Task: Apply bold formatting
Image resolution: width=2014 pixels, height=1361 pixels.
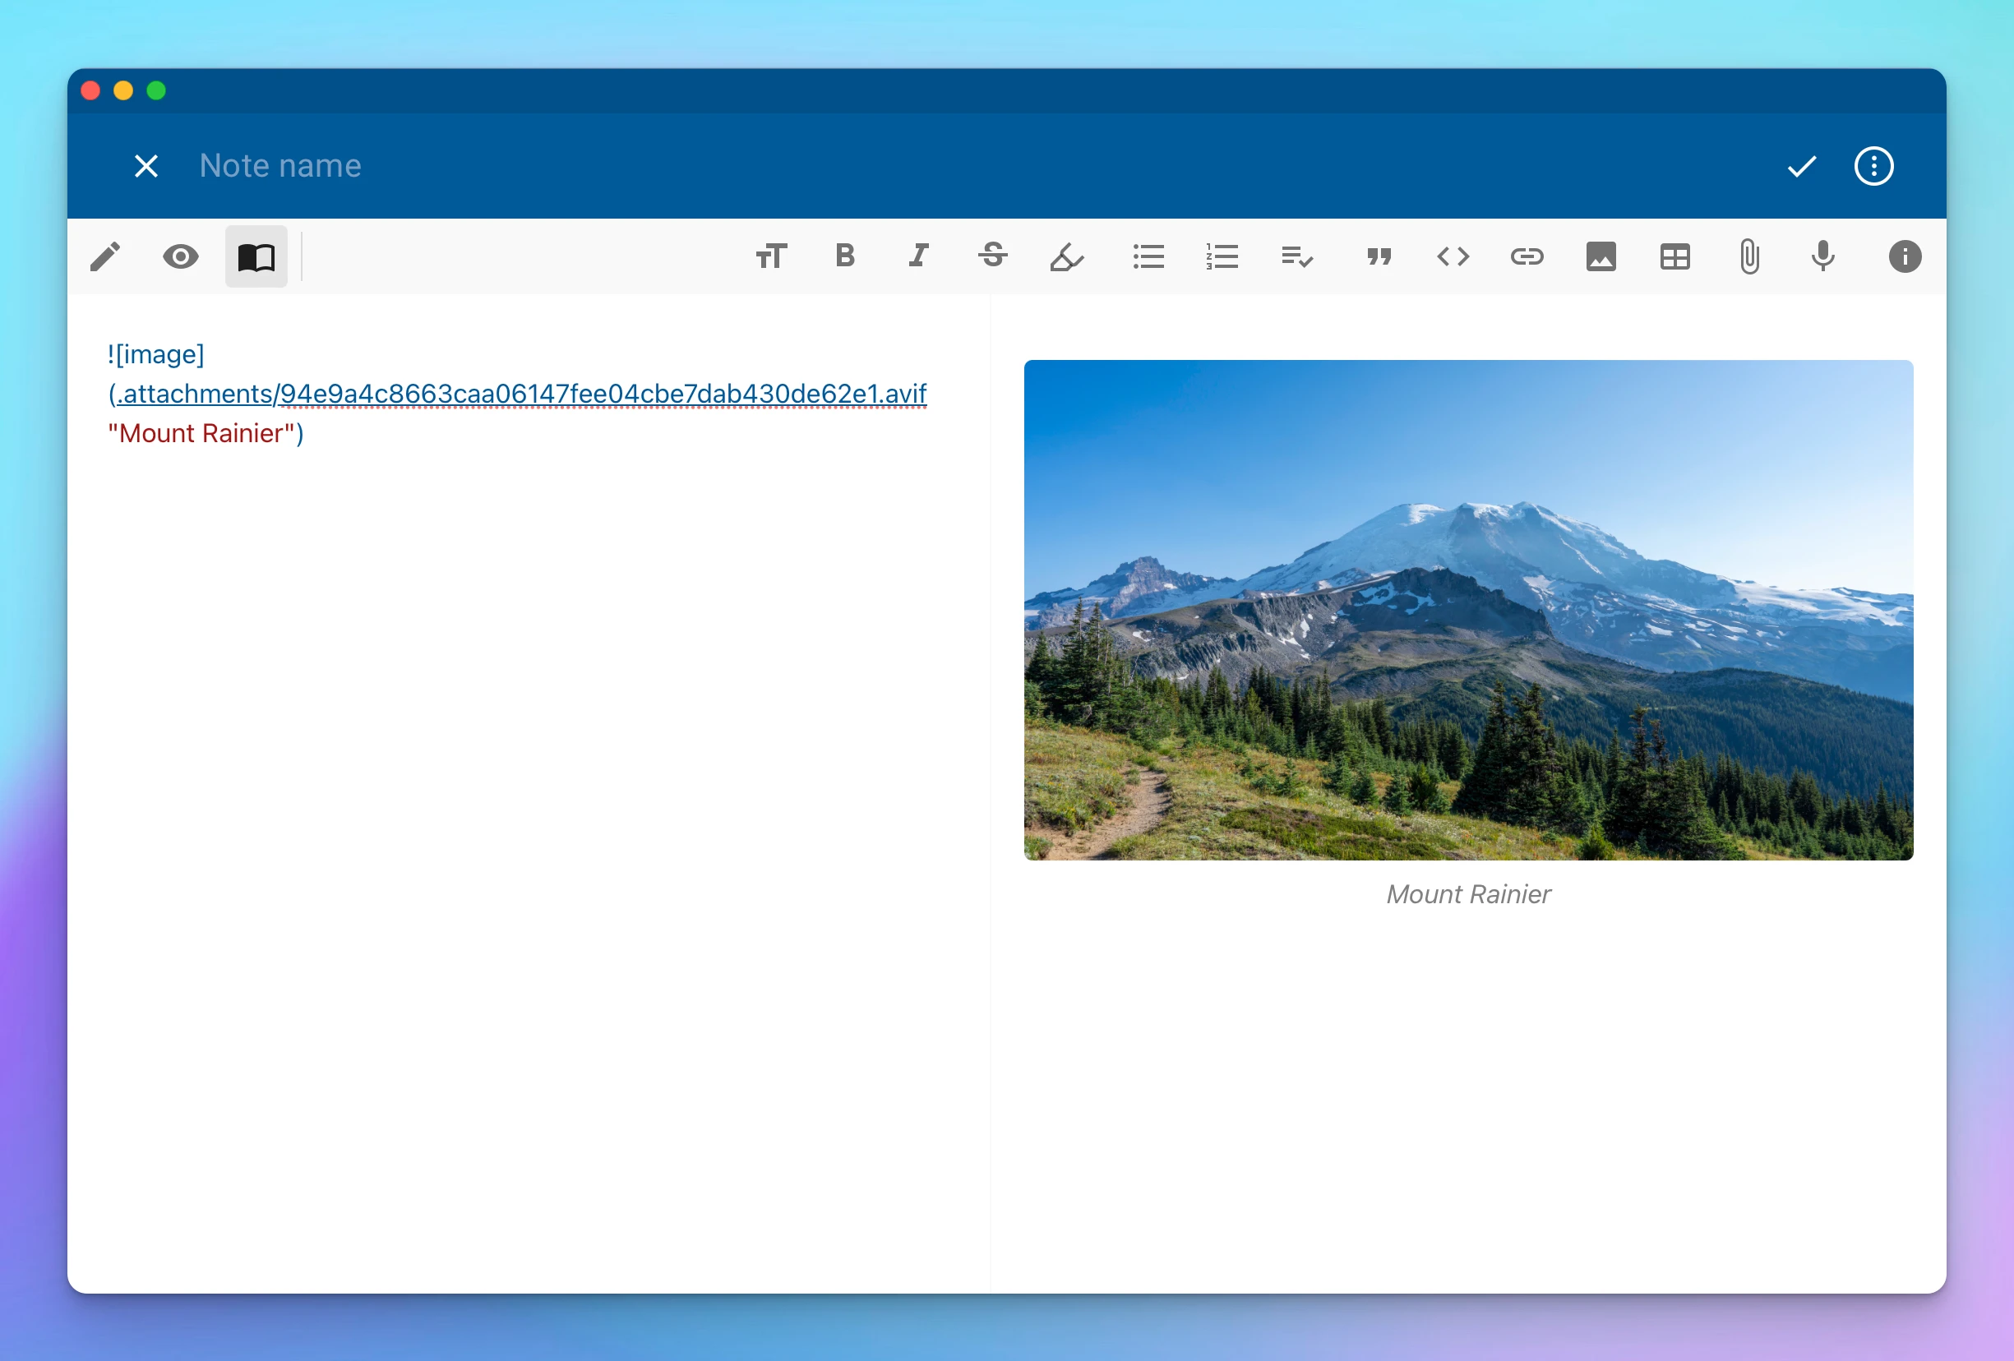Action: click(x=845, y=256)
